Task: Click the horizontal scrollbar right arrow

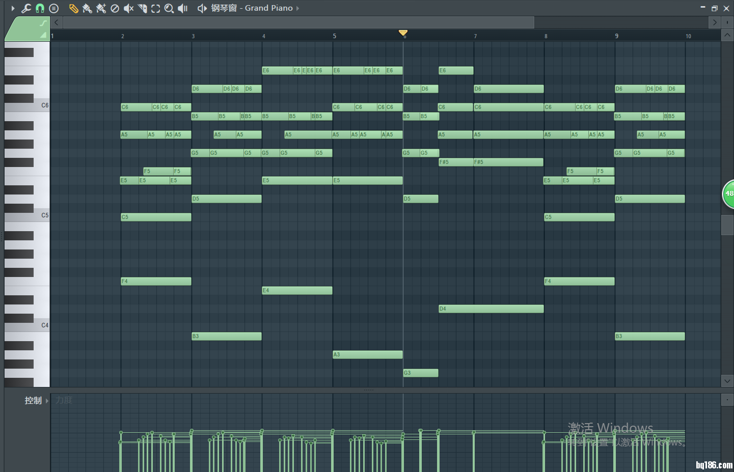Action: [715, 22]
